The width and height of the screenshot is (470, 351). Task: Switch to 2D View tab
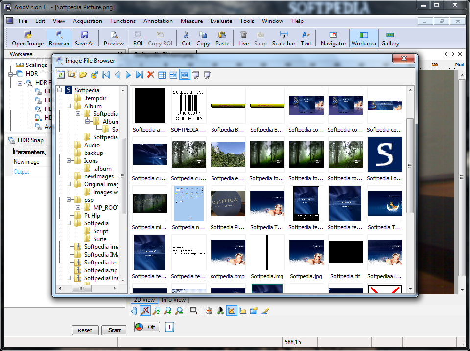coord(144,300)
